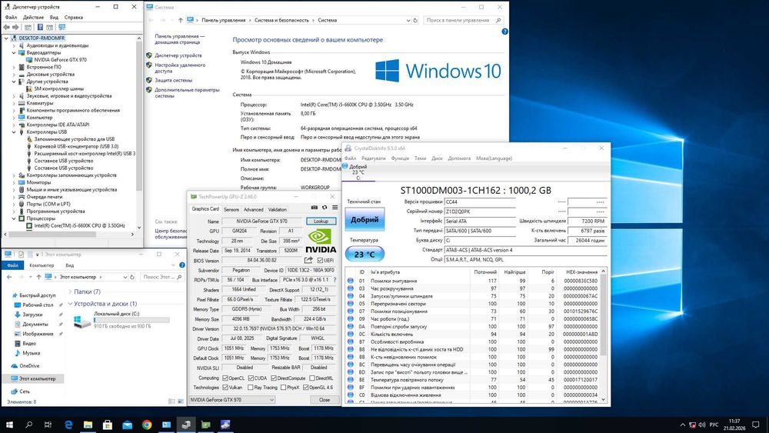Open Microsoft Store from taskbar
Viewport: 769px width, 433px height.
[x=108, y=425]
